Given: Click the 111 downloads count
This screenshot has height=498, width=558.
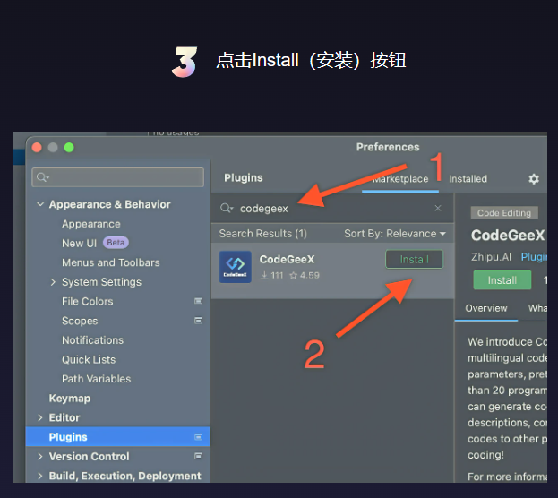Looking at the screenshot, I should pyautogui.click(x=272, y=275).
